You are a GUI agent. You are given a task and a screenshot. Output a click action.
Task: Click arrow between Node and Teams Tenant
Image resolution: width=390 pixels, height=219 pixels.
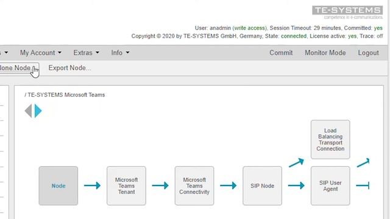[92, 186]
